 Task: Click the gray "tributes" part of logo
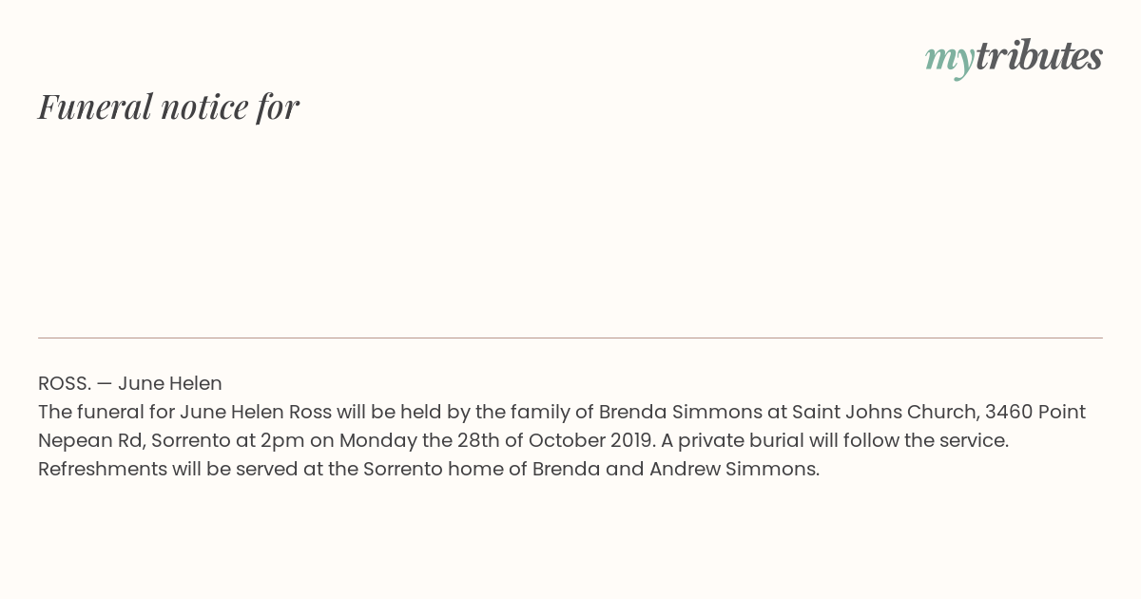pos(1039,56)
